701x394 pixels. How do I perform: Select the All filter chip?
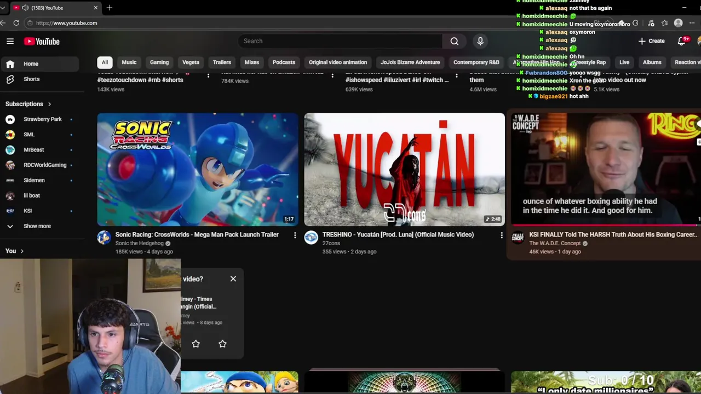tap(105, 62)
